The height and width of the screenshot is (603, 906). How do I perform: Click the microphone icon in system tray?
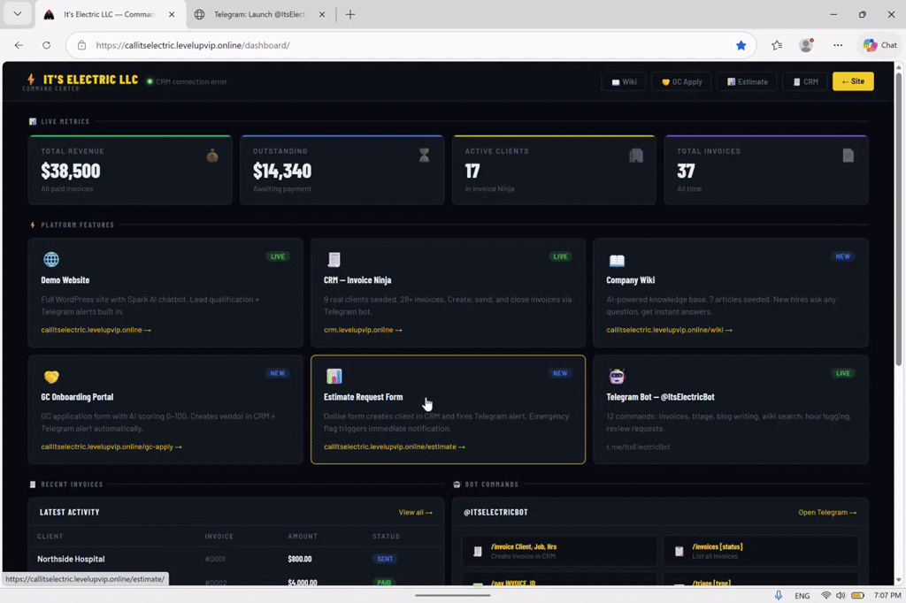coord(779,595)
